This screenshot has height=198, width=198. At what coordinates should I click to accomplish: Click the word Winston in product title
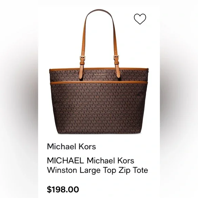(62, 170)
